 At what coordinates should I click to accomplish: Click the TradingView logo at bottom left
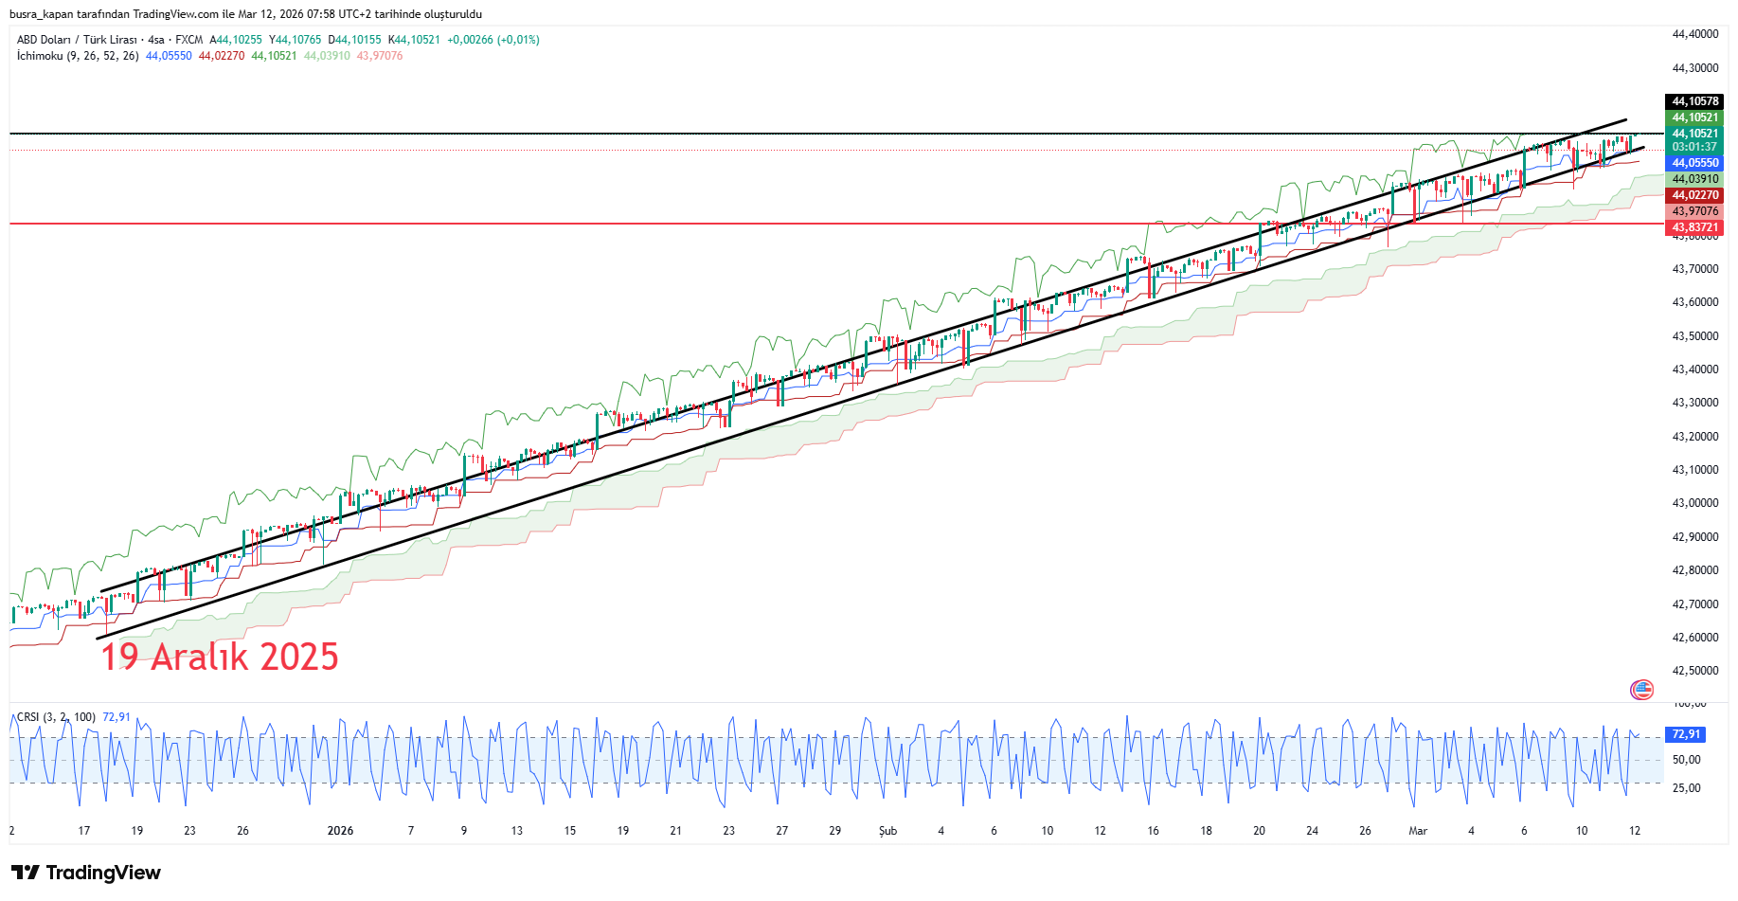click(86, 873)
